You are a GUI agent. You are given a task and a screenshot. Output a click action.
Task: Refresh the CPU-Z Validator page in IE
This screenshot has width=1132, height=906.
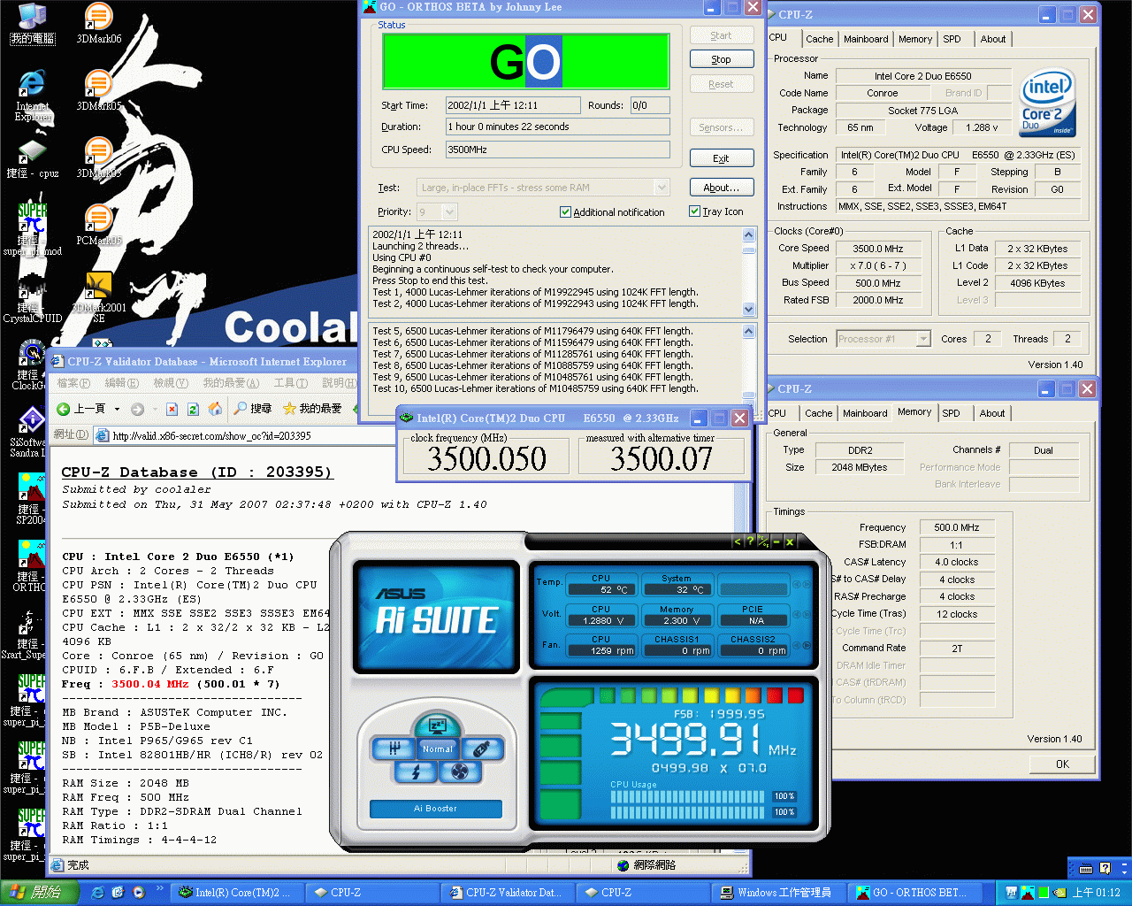click(x=193, y=409)
